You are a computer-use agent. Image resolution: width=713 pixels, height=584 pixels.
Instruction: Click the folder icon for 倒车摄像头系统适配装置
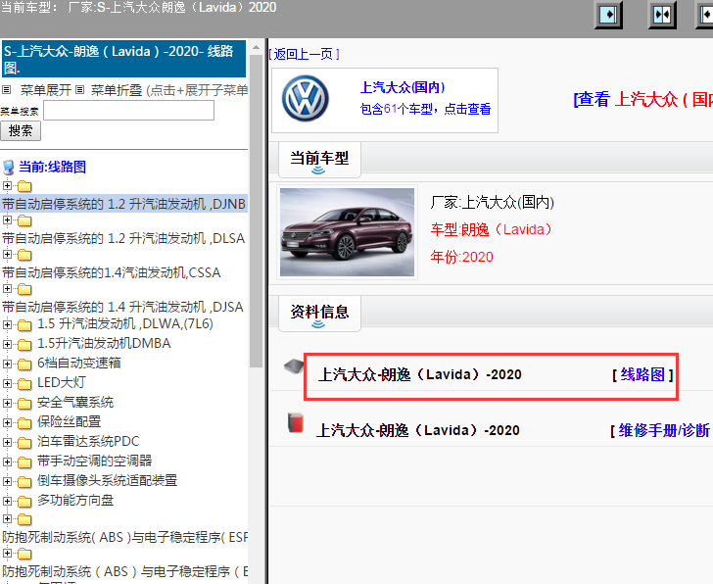(24, 481)
